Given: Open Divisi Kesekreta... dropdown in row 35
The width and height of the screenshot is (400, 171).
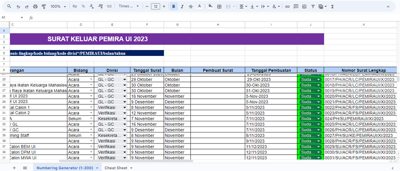Looking at the screenshot, I should pyautogui.click(x=125, y=135).
